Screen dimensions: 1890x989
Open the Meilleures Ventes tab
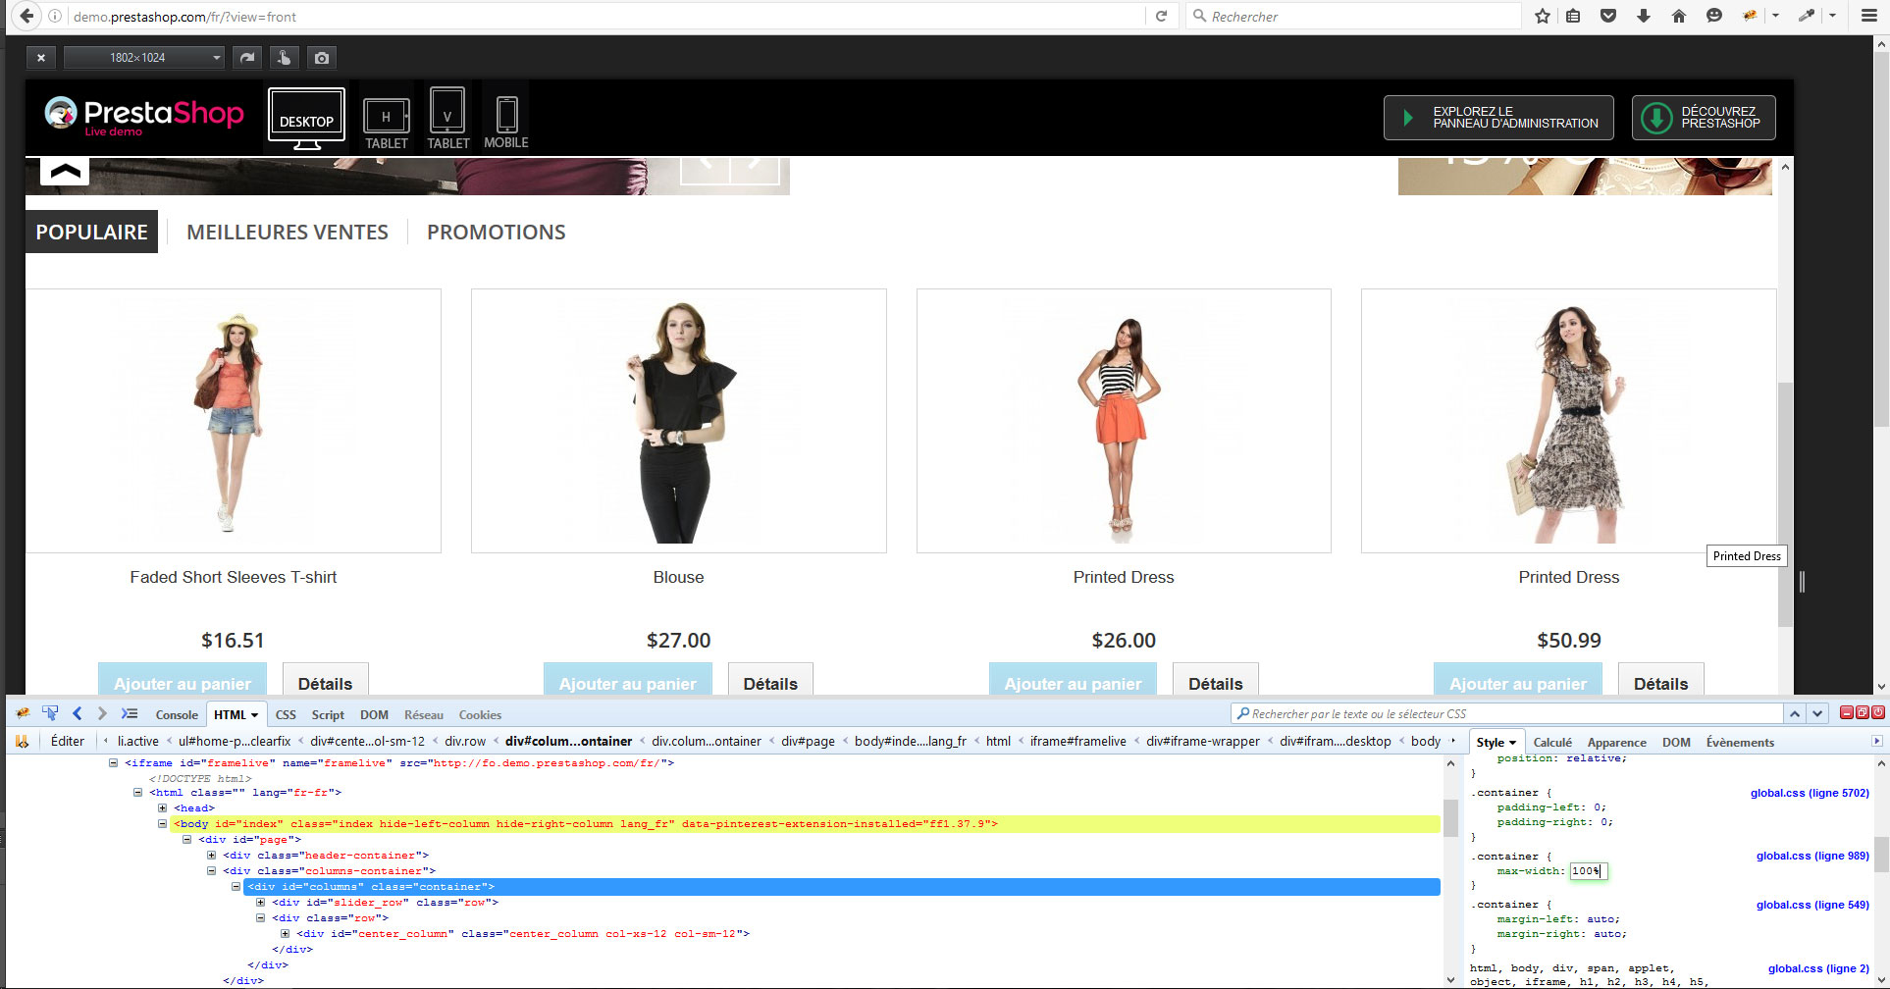click(288, 233)
